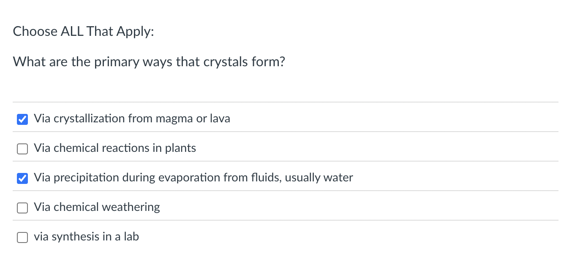
Task: Click the text 'Via chemical reactions in plants'
Action: coord(115,148)
